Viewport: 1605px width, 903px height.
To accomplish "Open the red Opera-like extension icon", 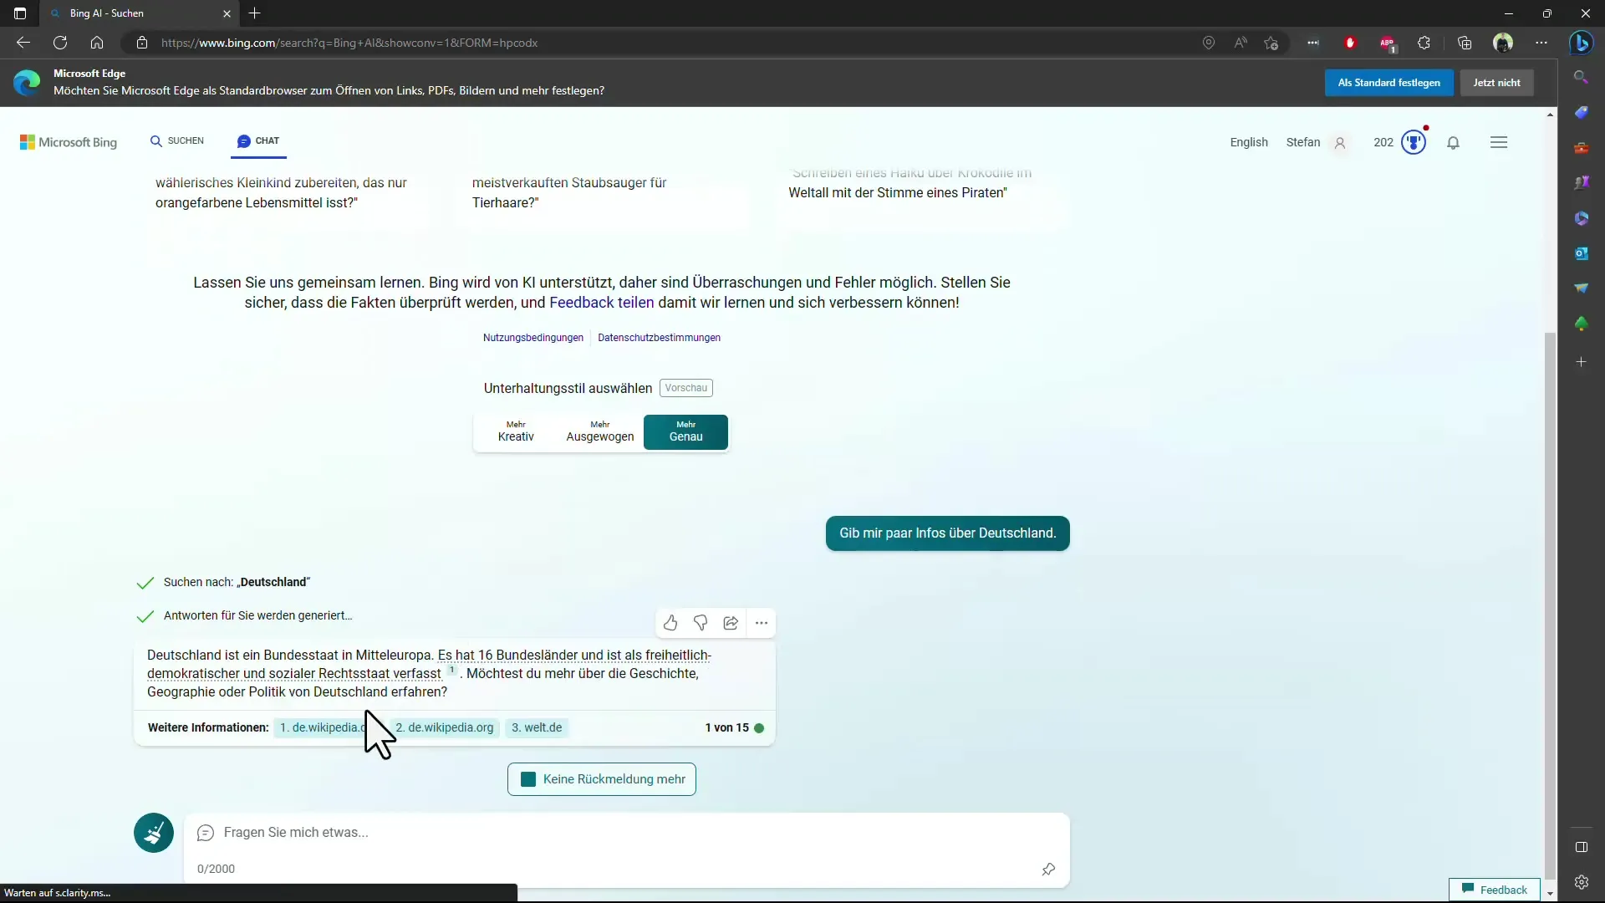I will [x=1350, y=43].
